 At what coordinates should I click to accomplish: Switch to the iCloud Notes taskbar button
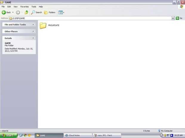coord(78,135)
